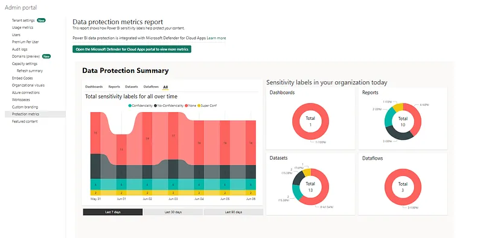Click the May 31 axis label
The image size is (483, 238).
point(95,199)
